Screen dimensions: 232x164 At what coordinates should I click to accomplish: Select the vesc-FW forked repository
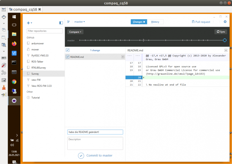(x=44, y=80)
